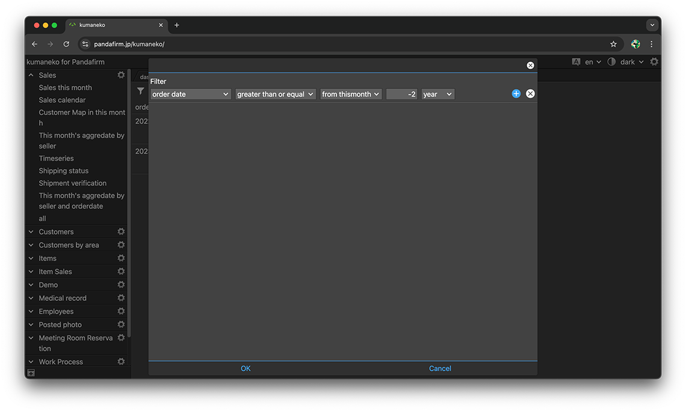Viewport: 686px width, 411px height.
Task: Remove the order date filter row
Action: click(x=530, y=94)
